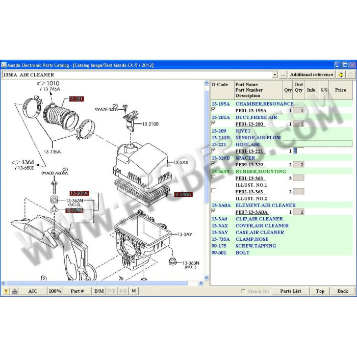Viewport: 357px width, 357px height.
Task: Select the SPACER row
Action: 282,158
